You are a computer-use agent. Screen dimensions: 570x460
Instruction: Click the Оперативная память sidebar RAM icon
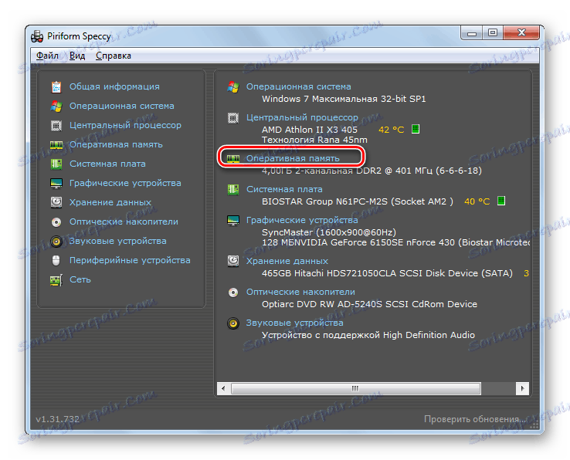[x=56, y=144]
